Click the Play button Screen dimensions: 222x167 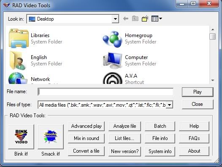pyautogui.click(x=198, y=92)
